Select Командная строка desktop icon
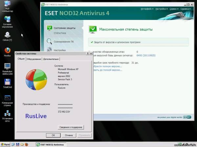197x147 pixels. [7, 101]
